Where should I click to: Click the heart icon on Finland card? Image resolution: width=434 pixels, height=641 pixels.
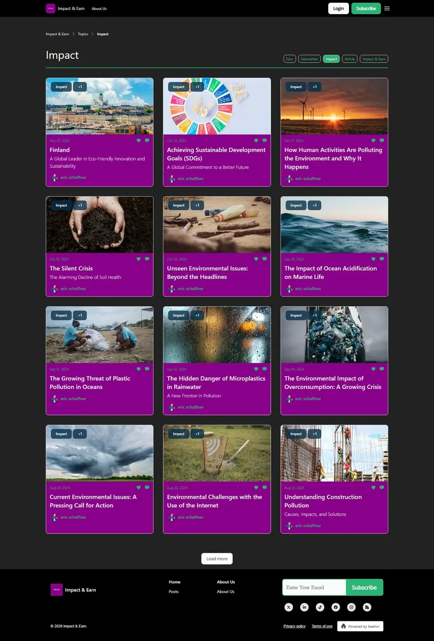pyautogui.click(x=139, y=141)
